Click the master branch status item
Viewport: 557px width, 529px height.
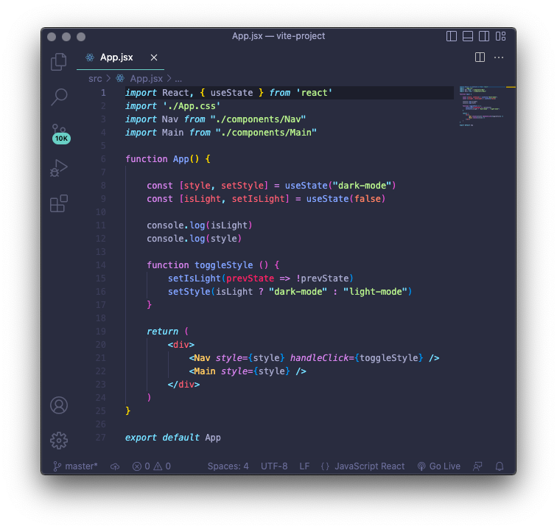75,466
